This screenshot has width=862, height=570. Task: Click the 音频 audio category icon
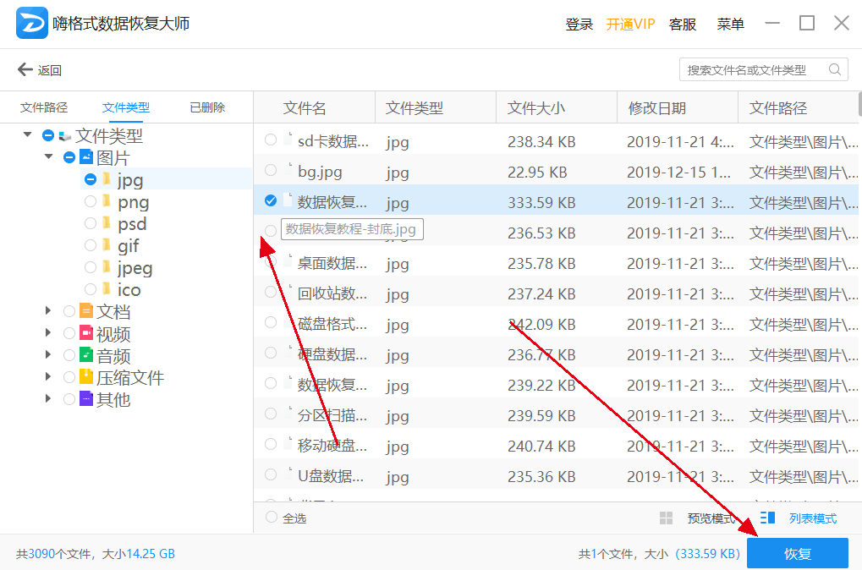pos(86,354)
